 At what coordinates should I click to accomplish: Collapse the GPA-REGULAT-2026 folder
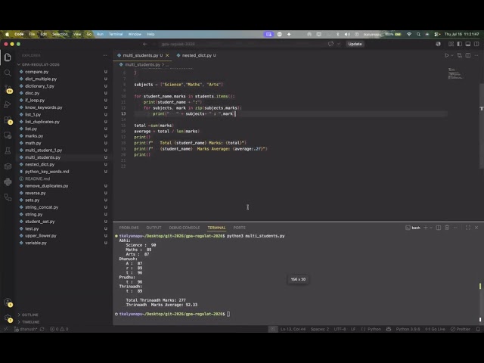pos(39,64)
